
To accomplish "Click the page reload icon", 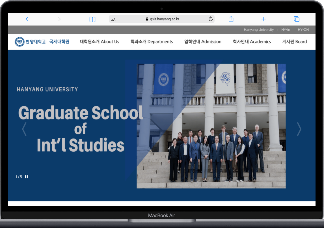I will [x=210, y=19].
